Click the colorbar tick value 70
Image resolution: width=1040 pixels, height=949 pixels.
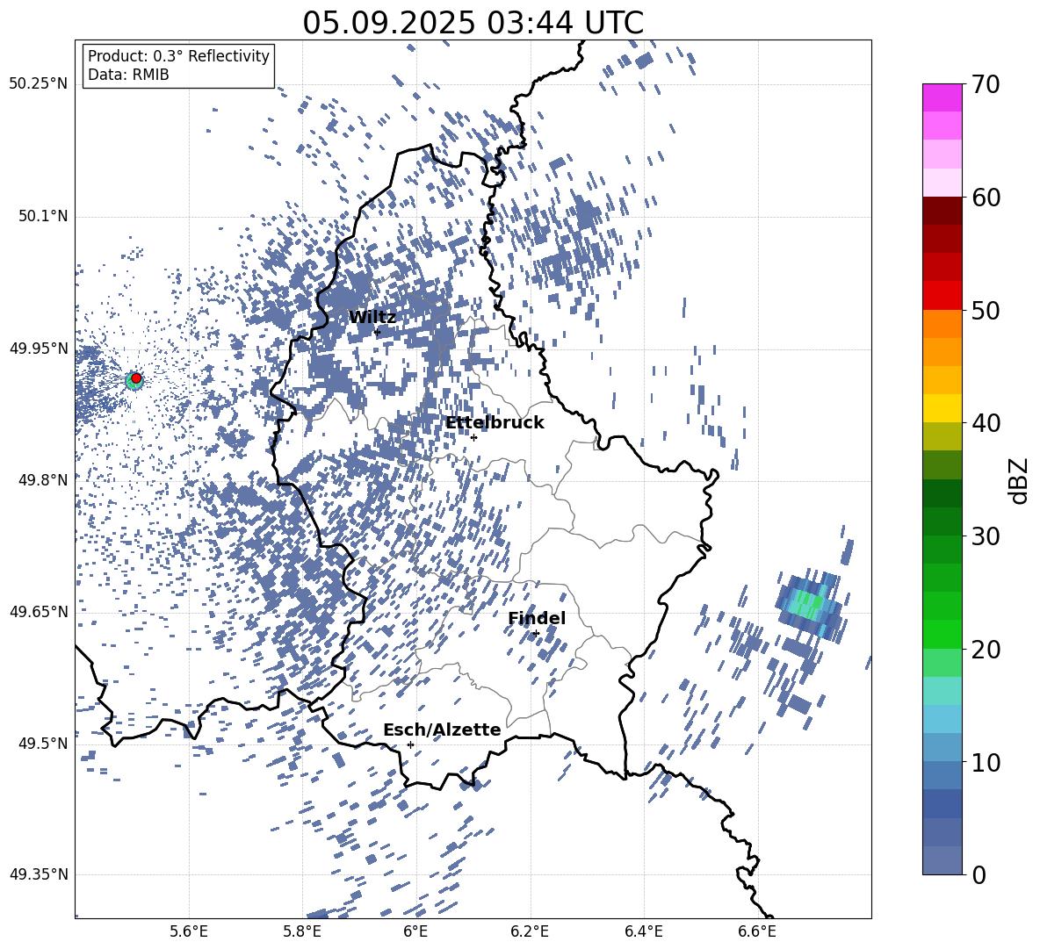pyautogui.click(x=986, y=84)
